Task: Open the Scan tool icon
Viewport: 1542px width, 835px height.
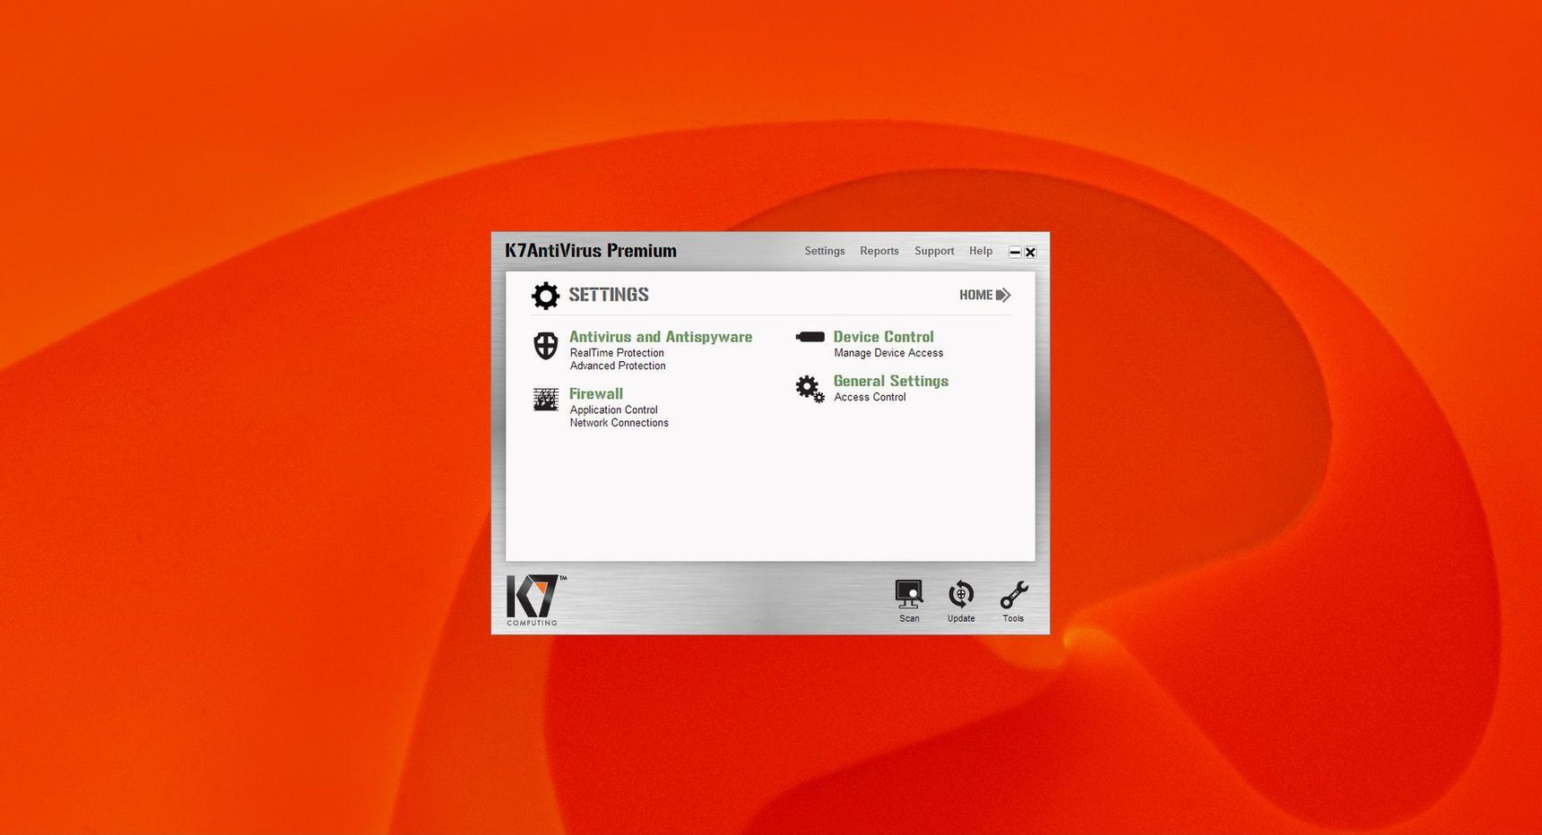Action: 909,595
